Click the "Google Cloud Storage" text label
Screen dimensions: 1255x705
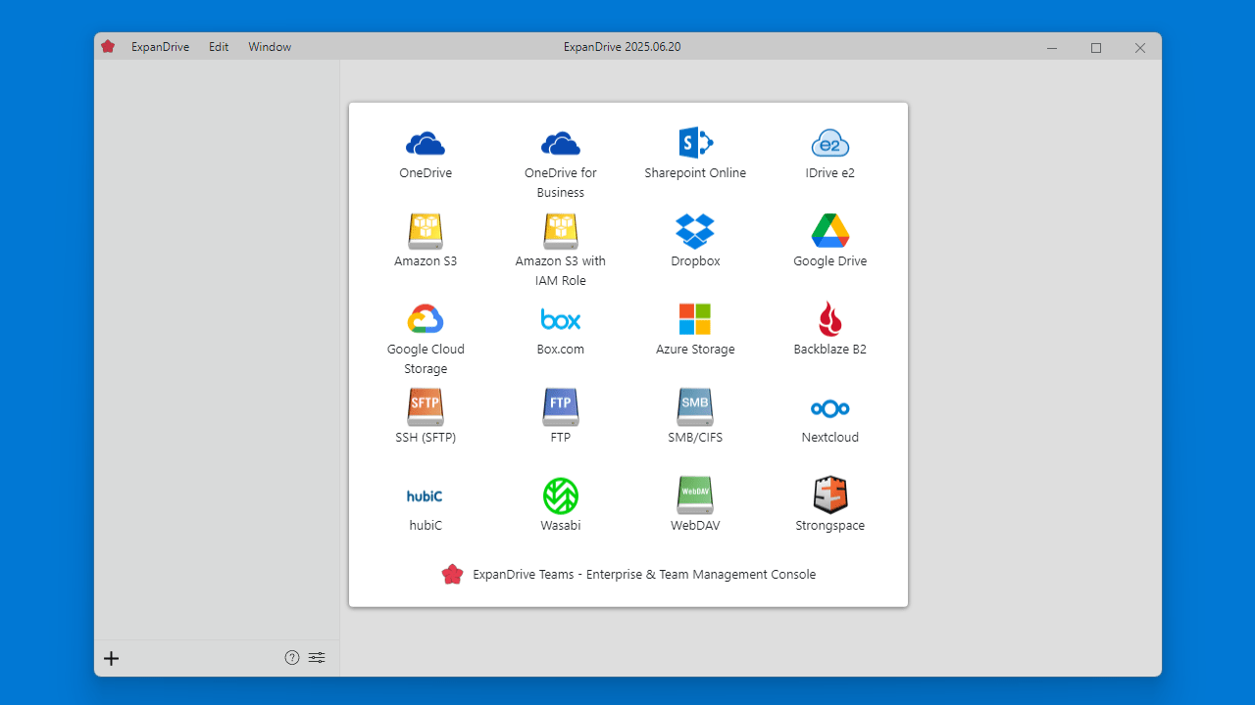click(426, 359)
